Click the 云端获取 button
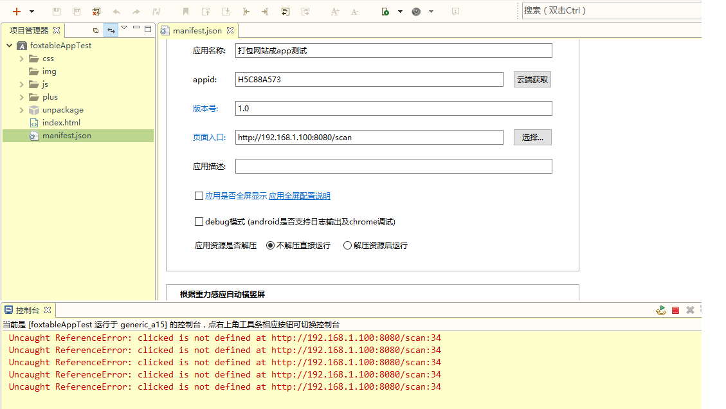726x409 pixels. pyautogui.click(x=532, y=80)
